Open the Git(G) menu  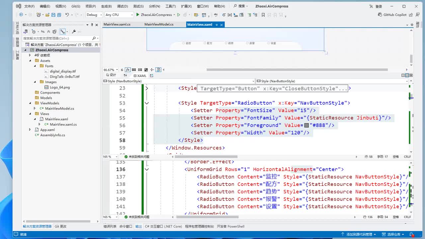pyautogui.click(x=76, y=6)
